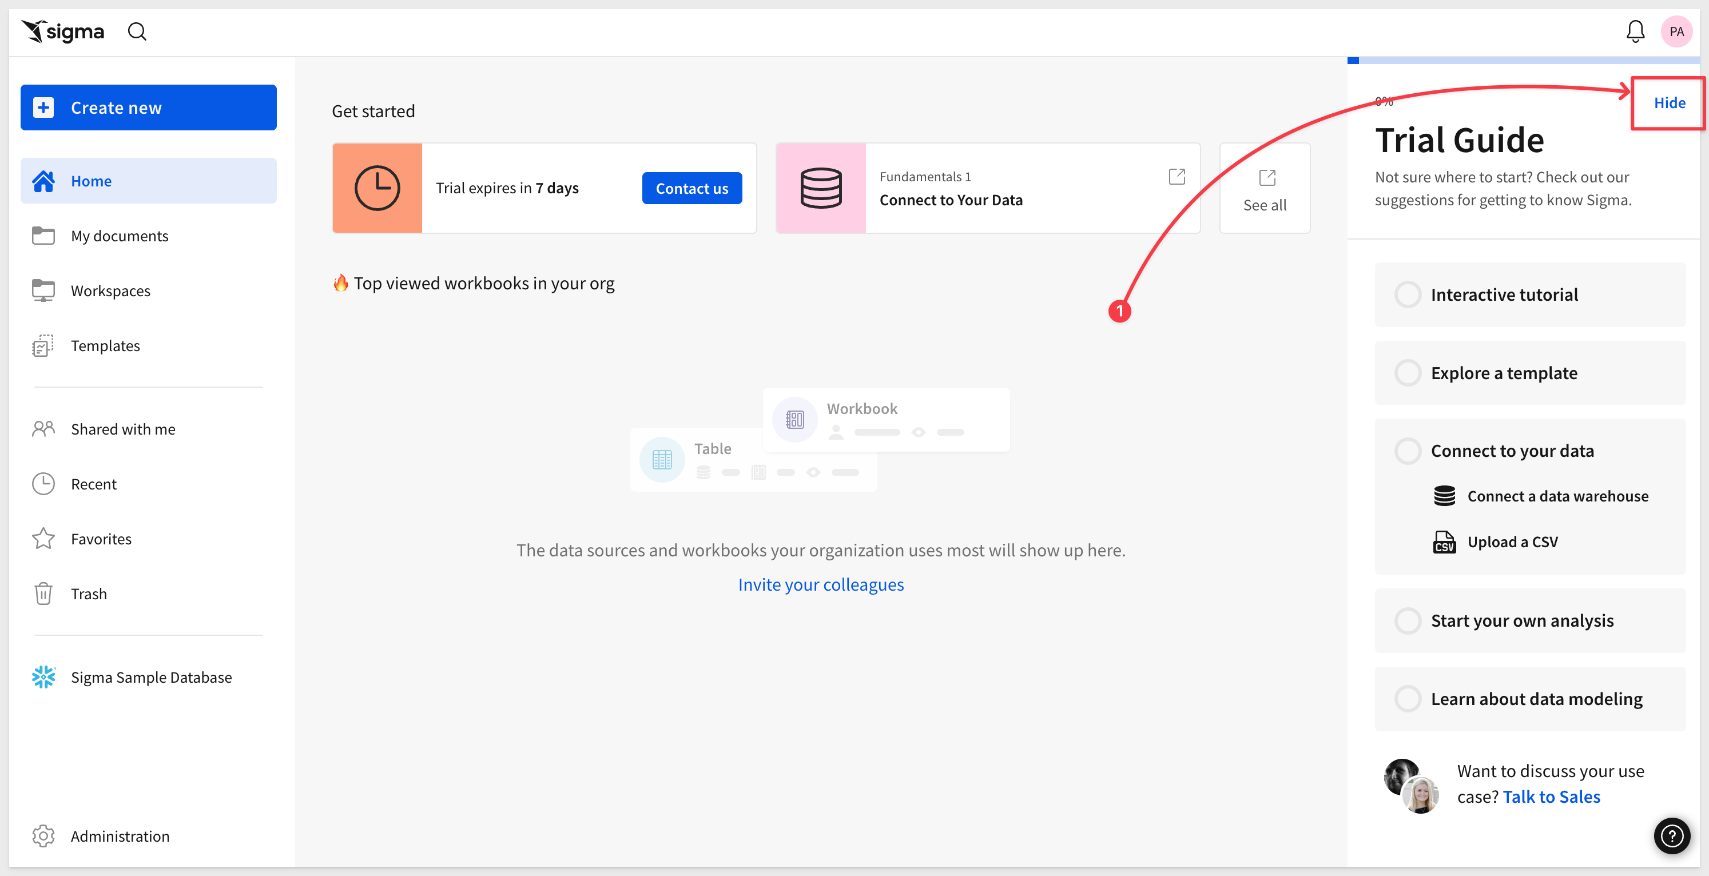Hide the Trial Guide panel

tap(1669, 103)
